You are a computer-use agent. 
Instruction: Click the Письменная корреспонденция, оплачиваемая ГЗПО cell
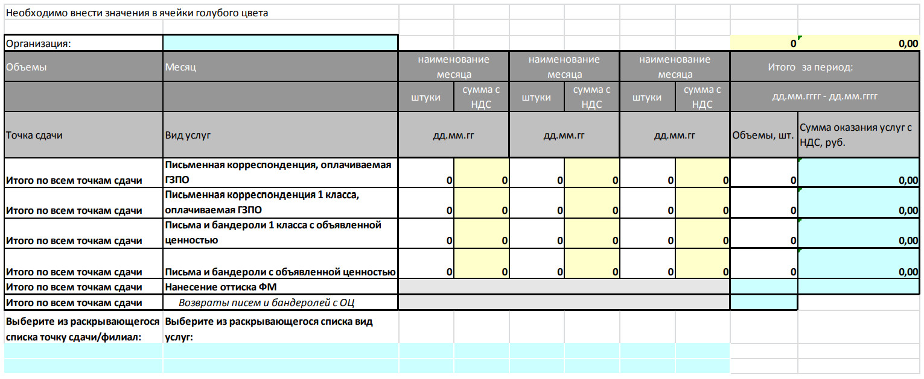(x=280, y=172)
